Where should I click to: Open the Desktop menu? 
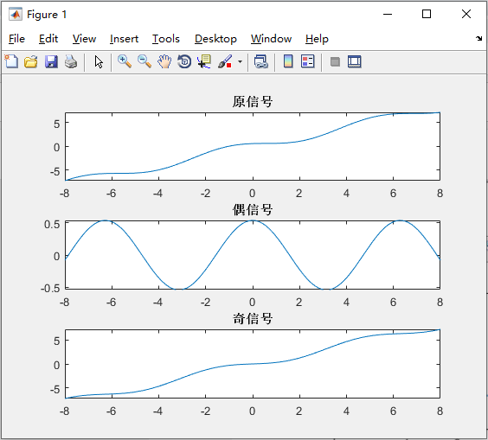click(x=215, y=39)
